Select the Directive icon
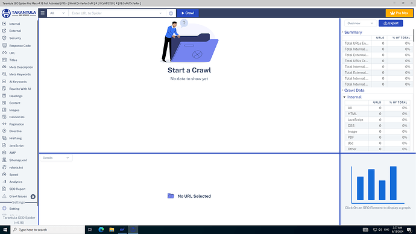The width and height of the screenshot is (416, 234). (4, 131)
